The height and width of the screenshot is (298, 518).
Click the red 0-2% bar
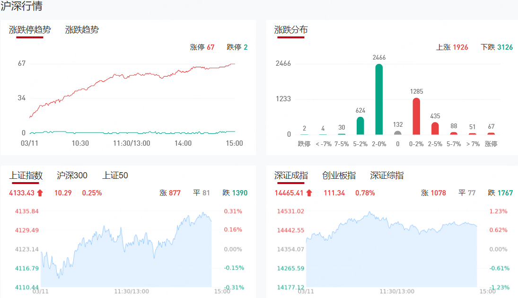(416, 116)
